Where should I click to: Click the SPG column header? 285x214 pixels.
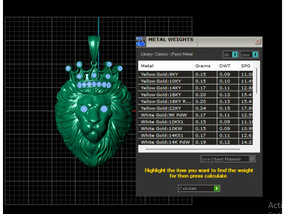tap(246, 66)
